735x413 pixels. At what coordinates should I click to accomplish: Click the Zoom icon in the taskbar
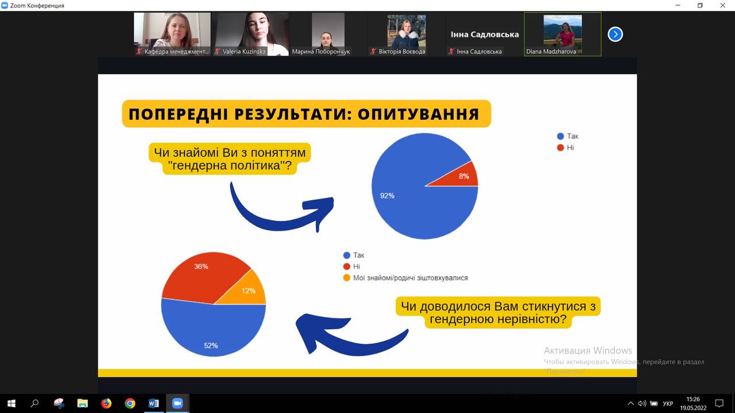(x=177, y=403)
